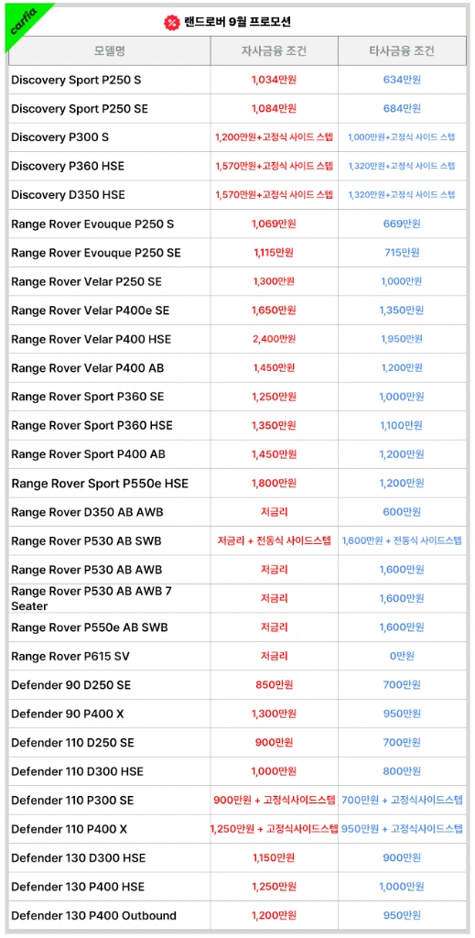This screenshot has height=938, width=475.
Task: Select Defender 90 D250 SE model
Action: [x=71, y=684]
